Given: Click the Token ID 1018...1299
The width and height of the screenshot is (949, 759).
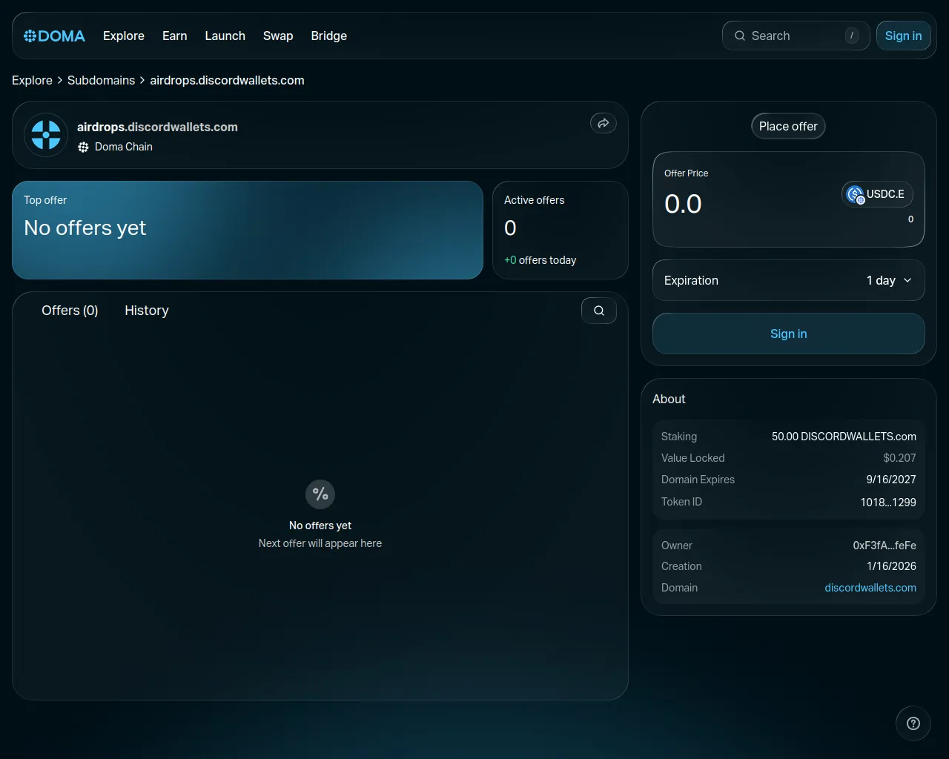Looking at the screenshot, I should (x=888, y=502).
